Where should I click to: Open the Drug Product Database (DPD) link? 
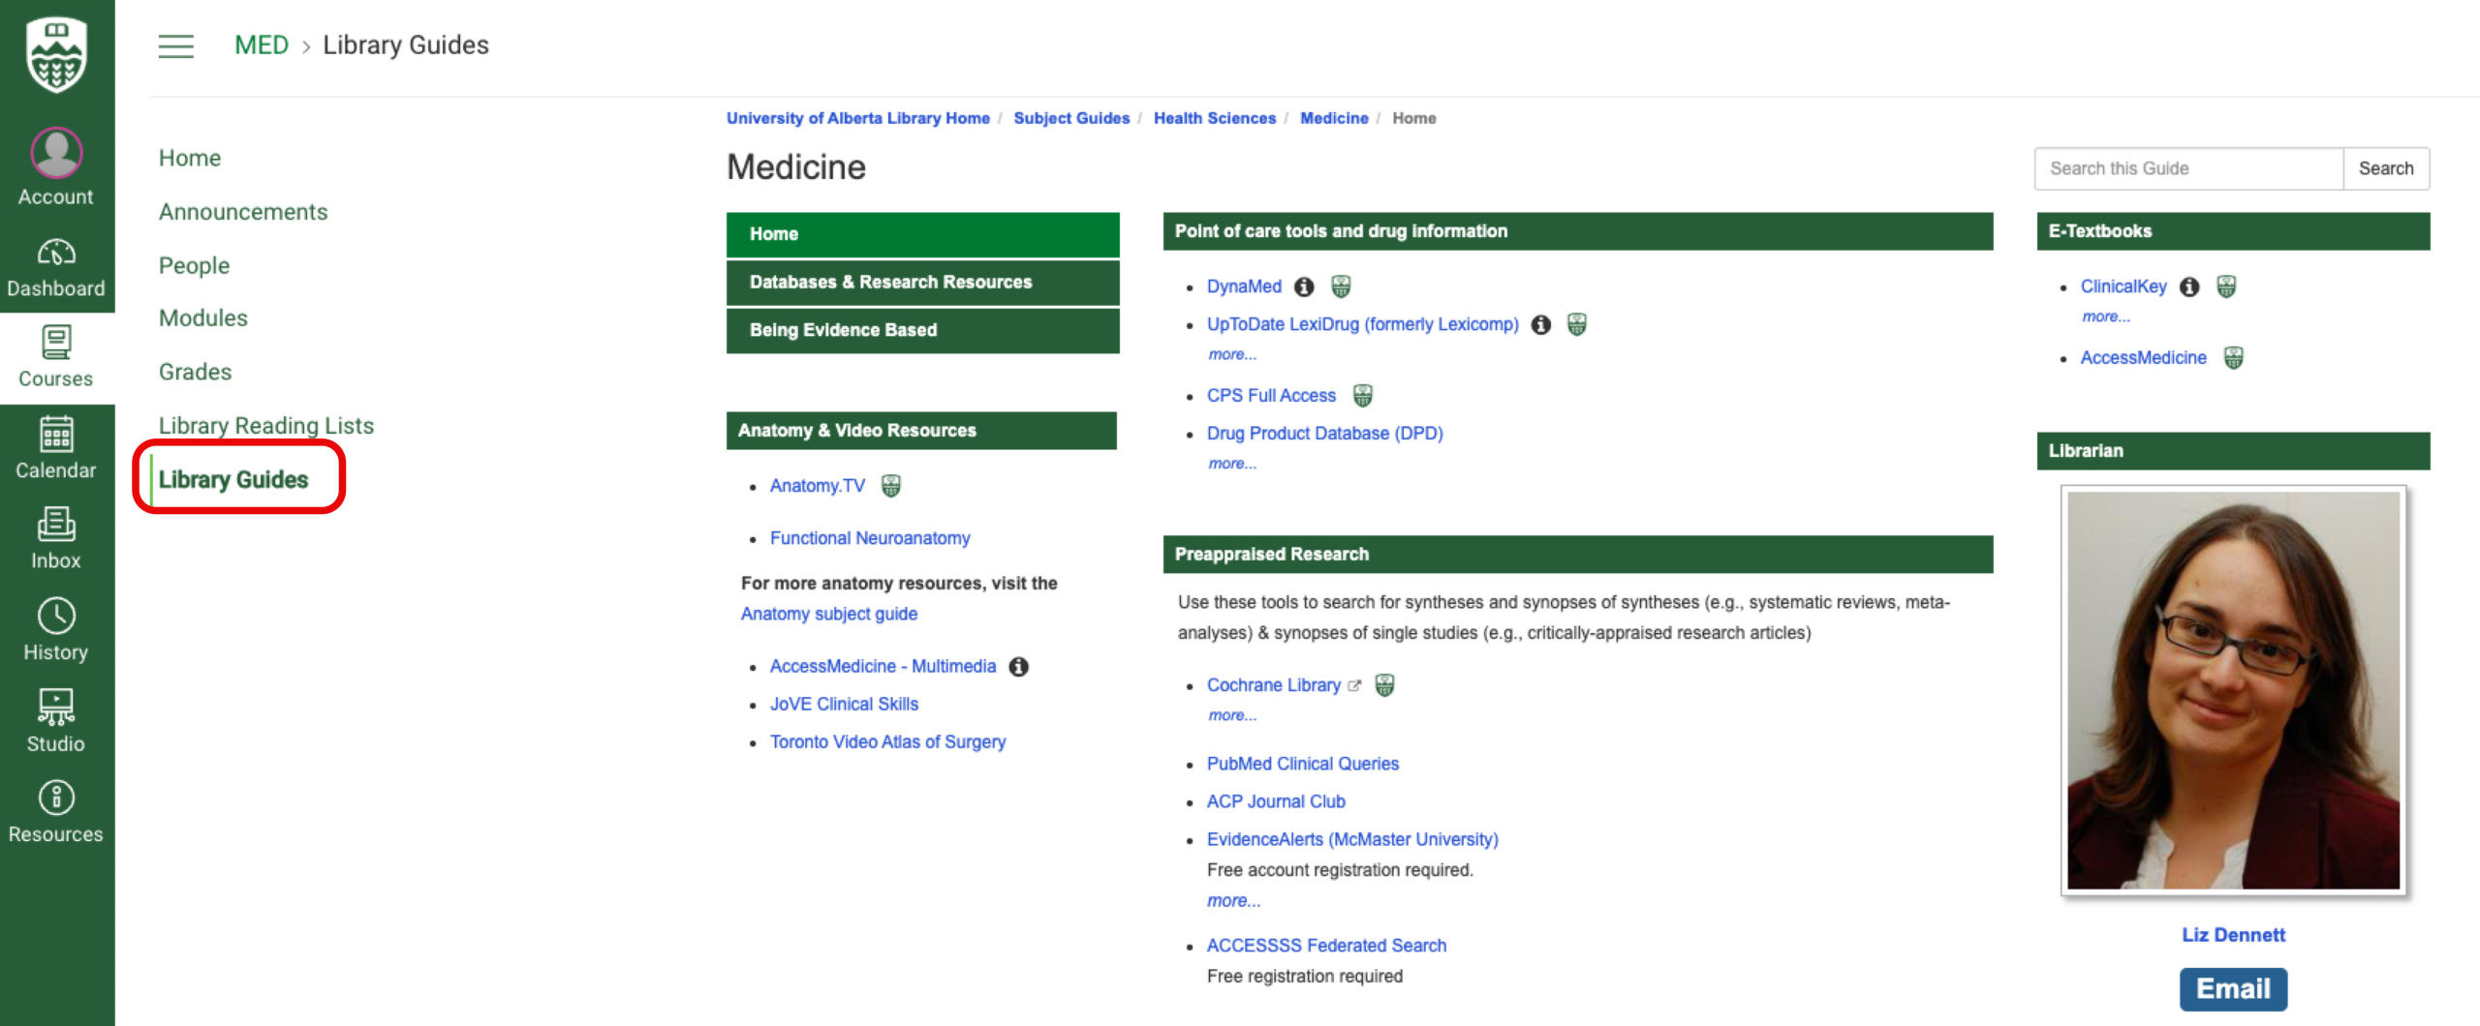1324,434
